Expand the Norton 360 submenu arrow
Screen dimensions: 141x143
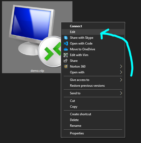[x=121, y=67]
